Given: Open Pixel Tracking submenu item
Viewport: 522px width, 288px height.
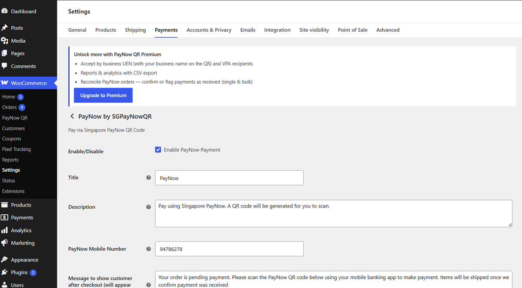Looking at the screenshot, I should tap(17, 149).
